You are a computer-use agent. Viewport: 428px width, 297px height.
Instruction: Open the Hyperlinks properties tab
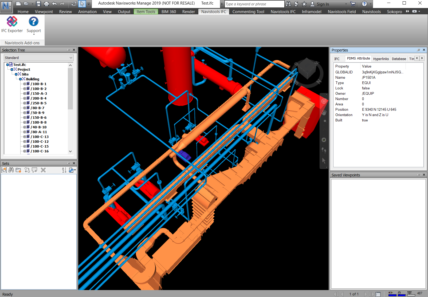pos(381,59)
